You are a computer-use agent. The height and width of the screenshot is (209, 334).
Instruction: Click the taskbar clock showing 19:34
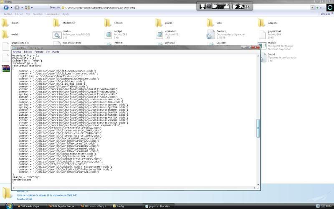(328, 206)
